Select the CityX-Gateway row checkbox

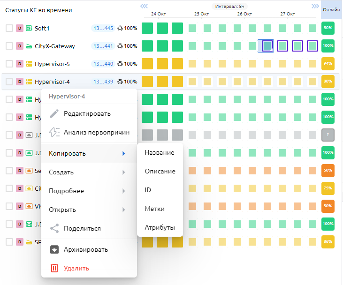click(9, 46)
